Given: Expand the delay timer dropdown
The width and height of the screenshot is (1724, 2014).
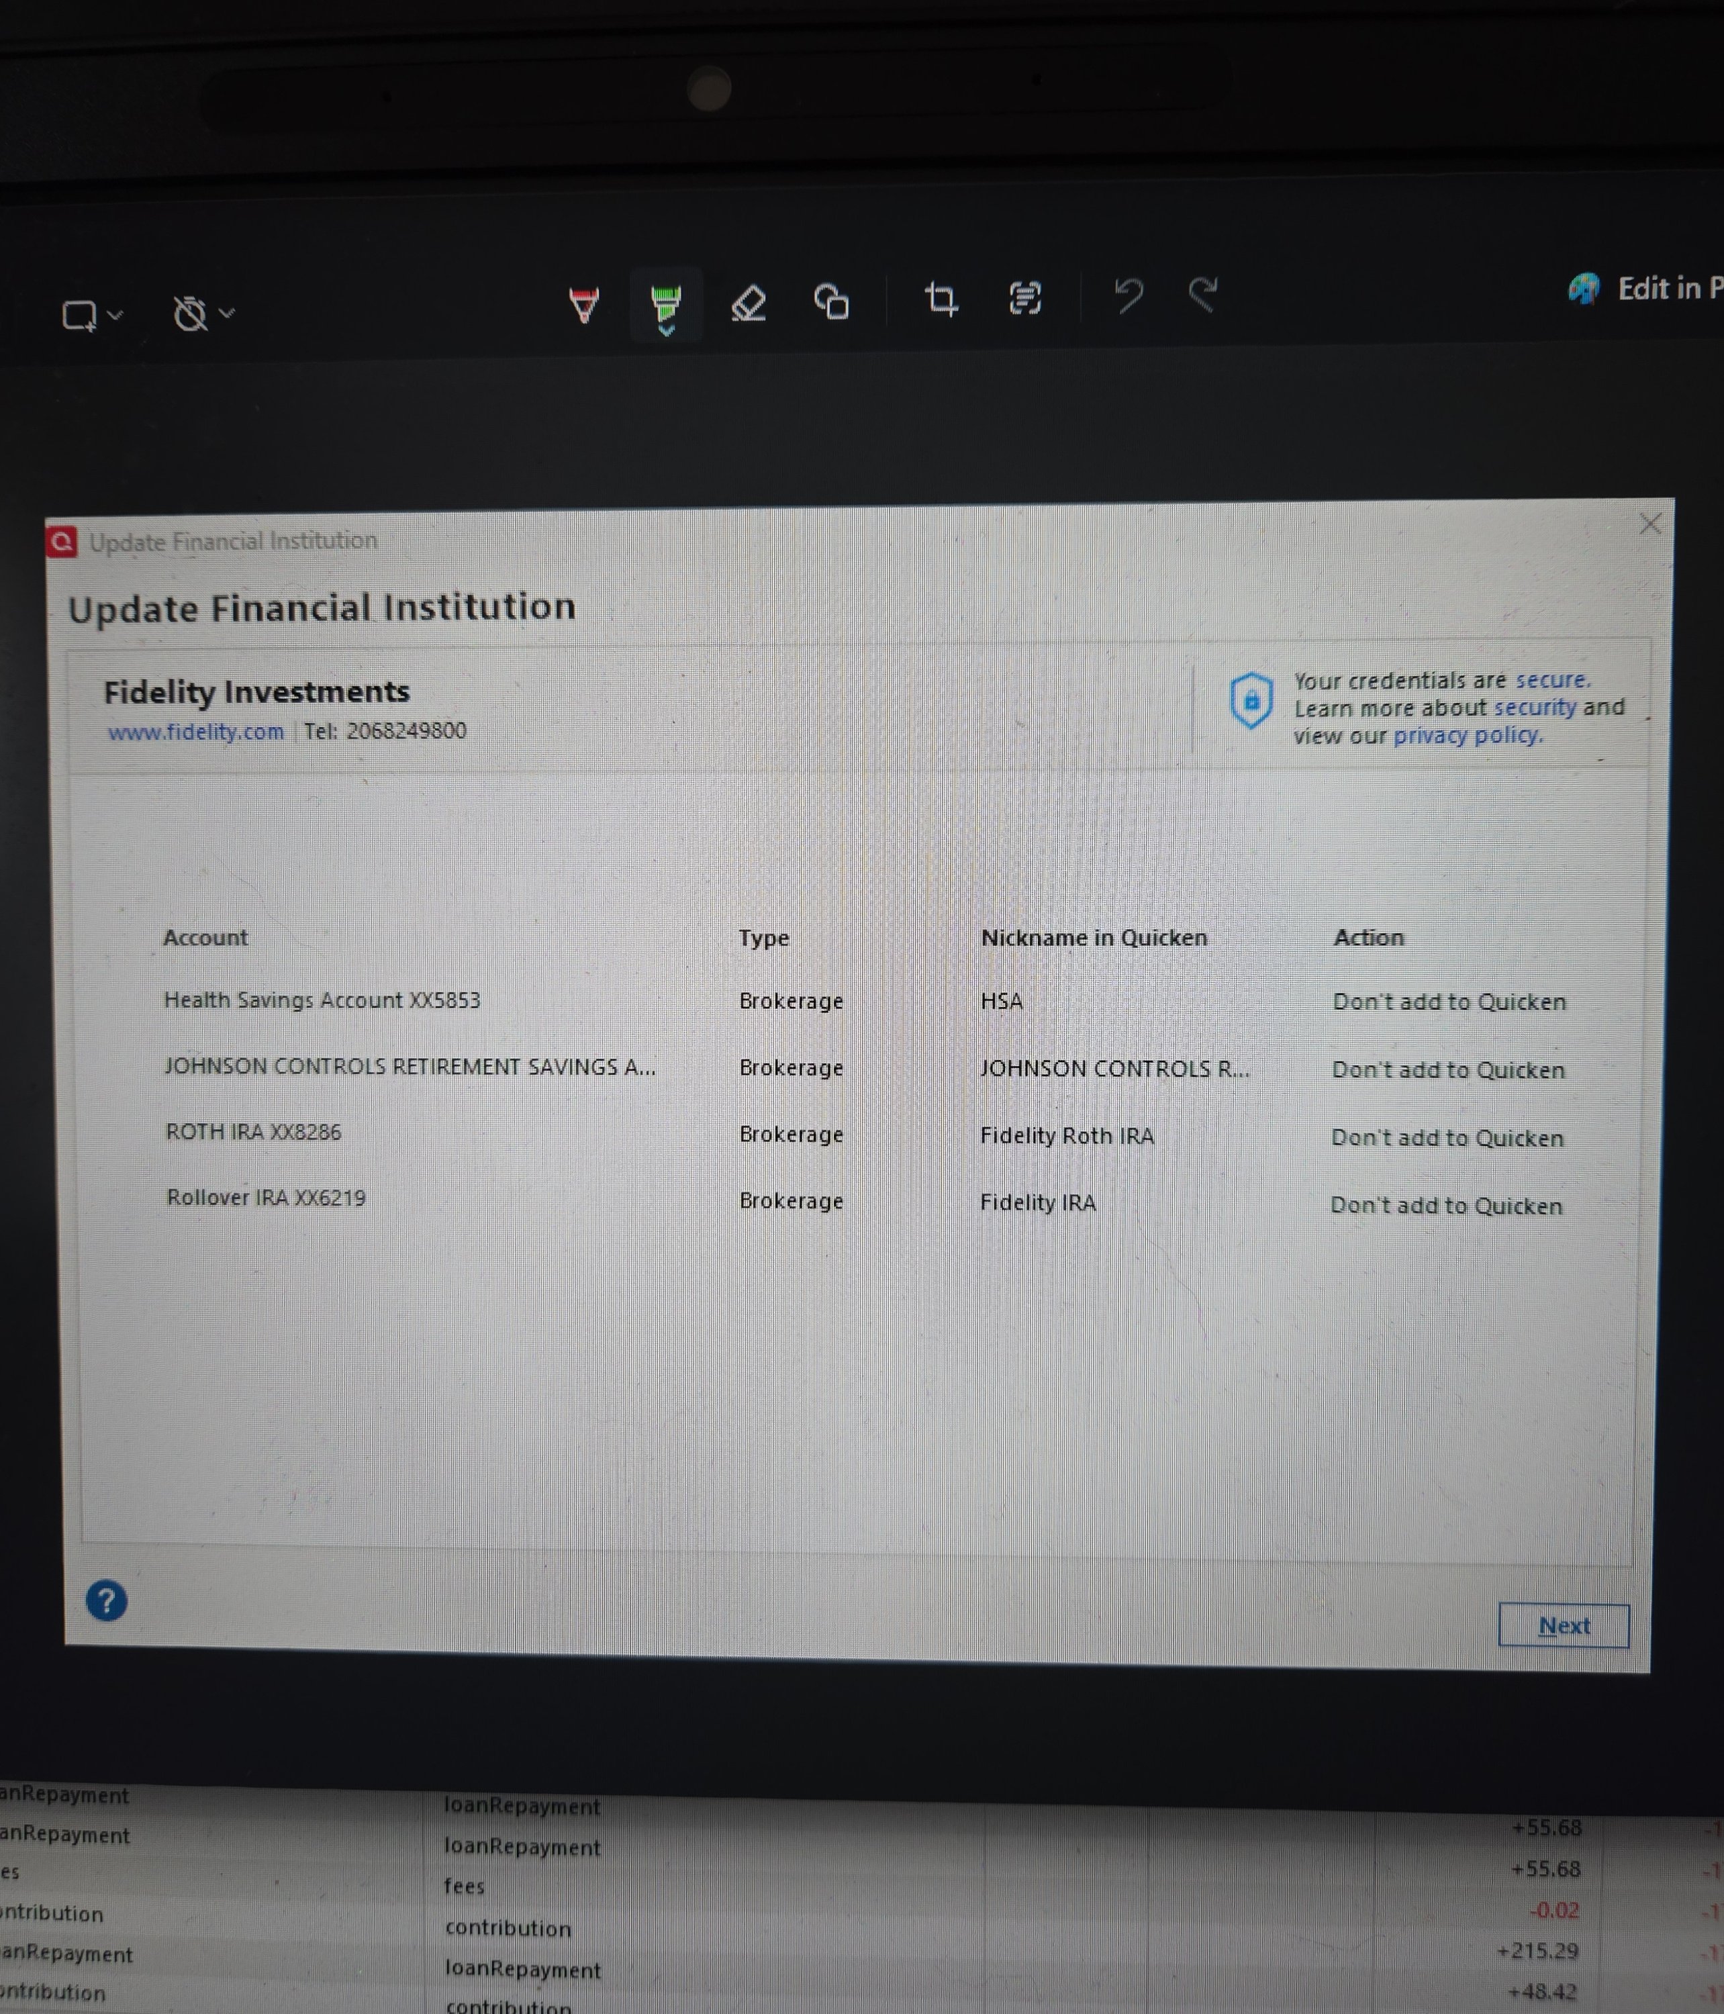Looking at the screenshot, I should [226, 313].
